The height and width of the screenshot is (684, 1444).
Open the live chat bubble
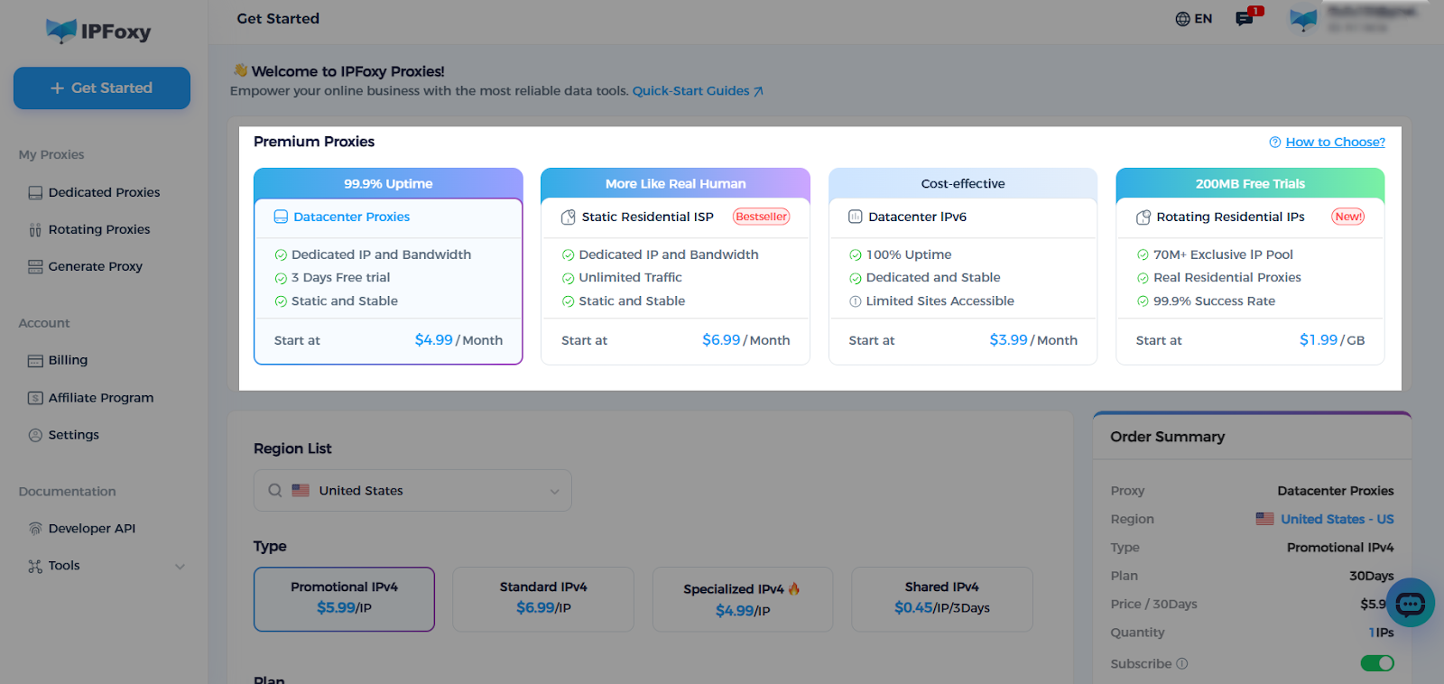[1410, 603]
